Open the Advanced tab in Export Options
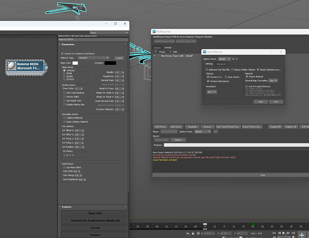The height and width of the screenshot is (238, 309). 221,64
